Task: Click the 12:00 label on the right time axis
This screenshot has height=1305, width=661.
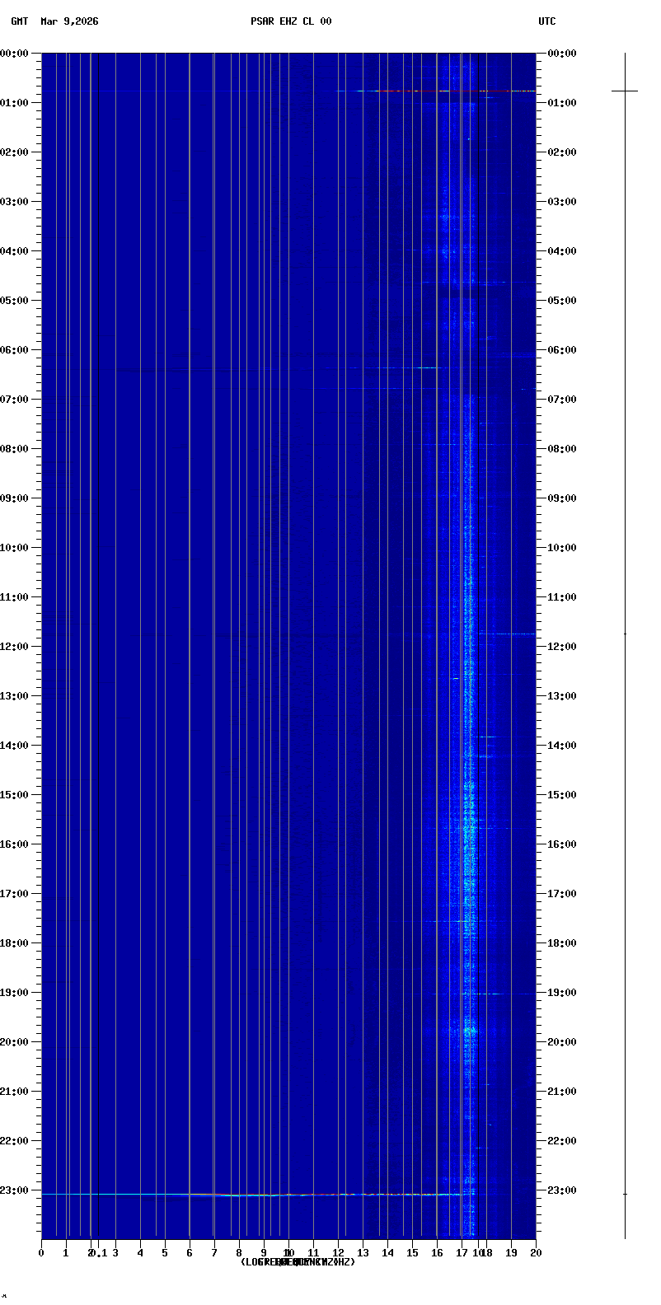Action: [562, 647]
